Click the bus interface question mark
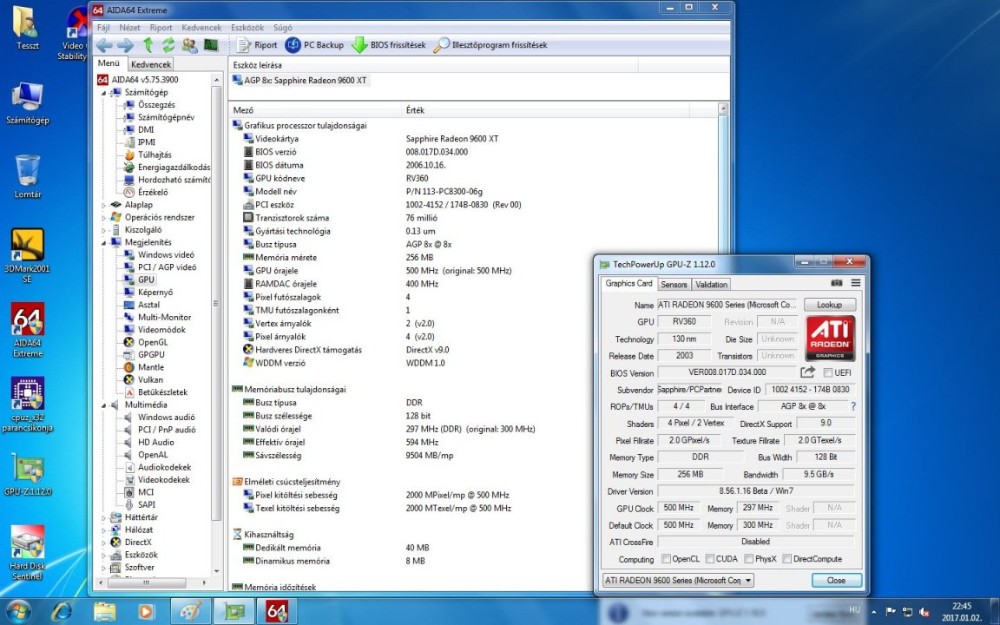Viewport: 1000px width, 625px height. click(853, 405)
